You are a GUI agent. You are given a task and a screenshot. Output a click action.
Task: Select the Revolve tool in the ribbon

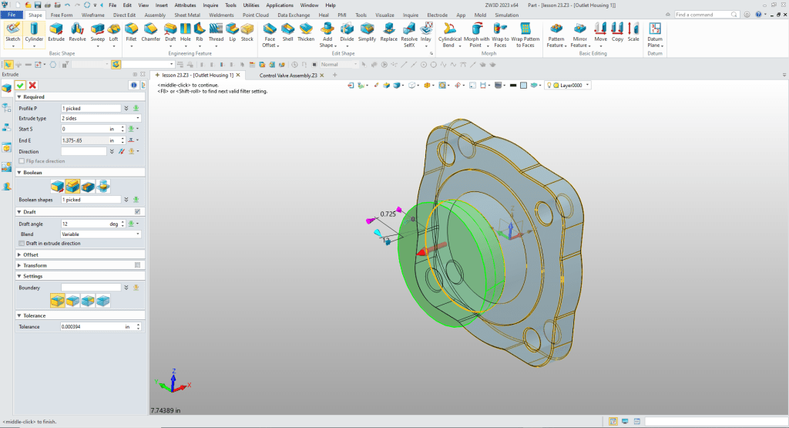click(x=77, y=32)
